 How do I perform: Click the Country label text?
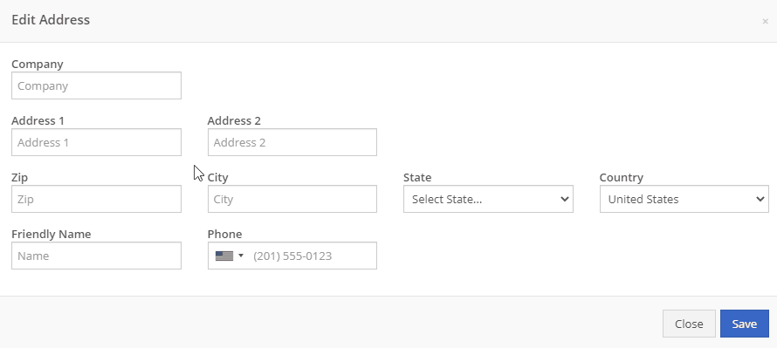point(621,177)
